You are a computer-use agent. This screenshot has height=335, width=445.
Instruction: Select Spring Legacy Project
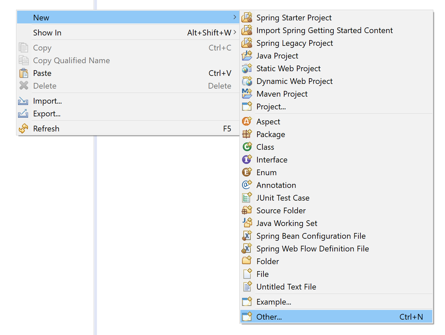336,43
